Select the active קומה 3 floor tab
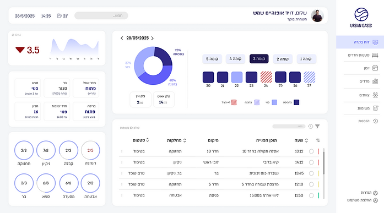Screen dimensions: 384x213 click(259, 59)
